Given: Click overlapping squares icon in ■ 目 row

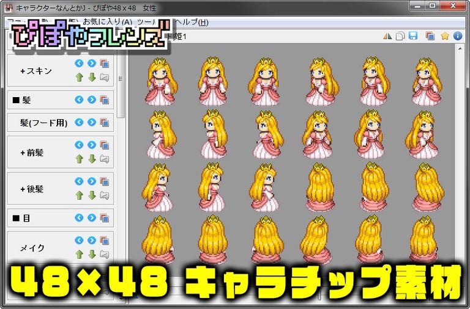Looking at the screenshot, I should [x=104, y=218].
